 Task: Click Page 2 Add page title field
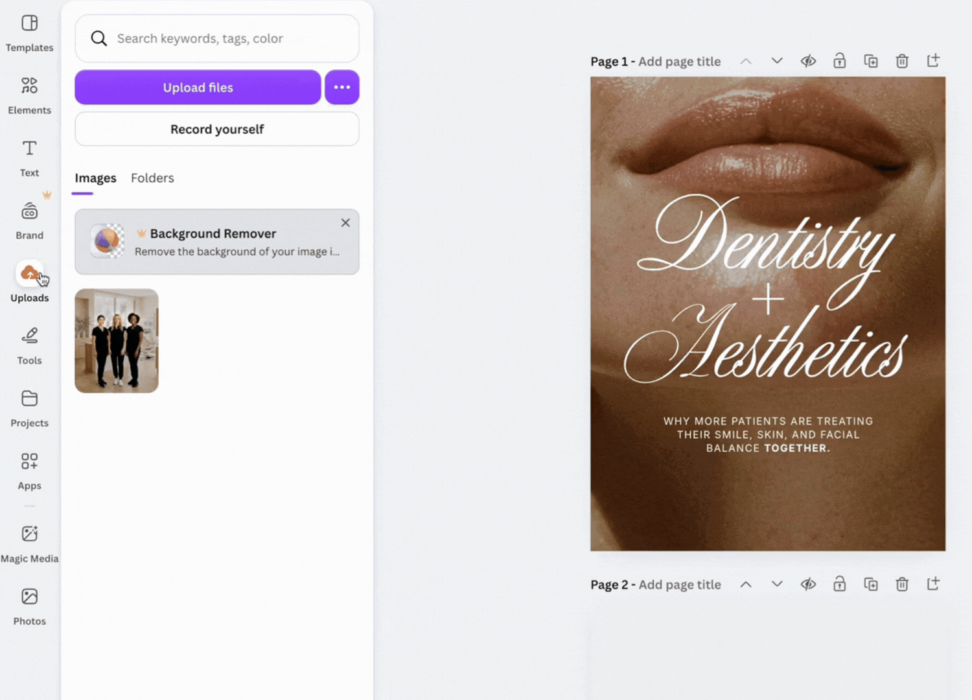point(680,585)
